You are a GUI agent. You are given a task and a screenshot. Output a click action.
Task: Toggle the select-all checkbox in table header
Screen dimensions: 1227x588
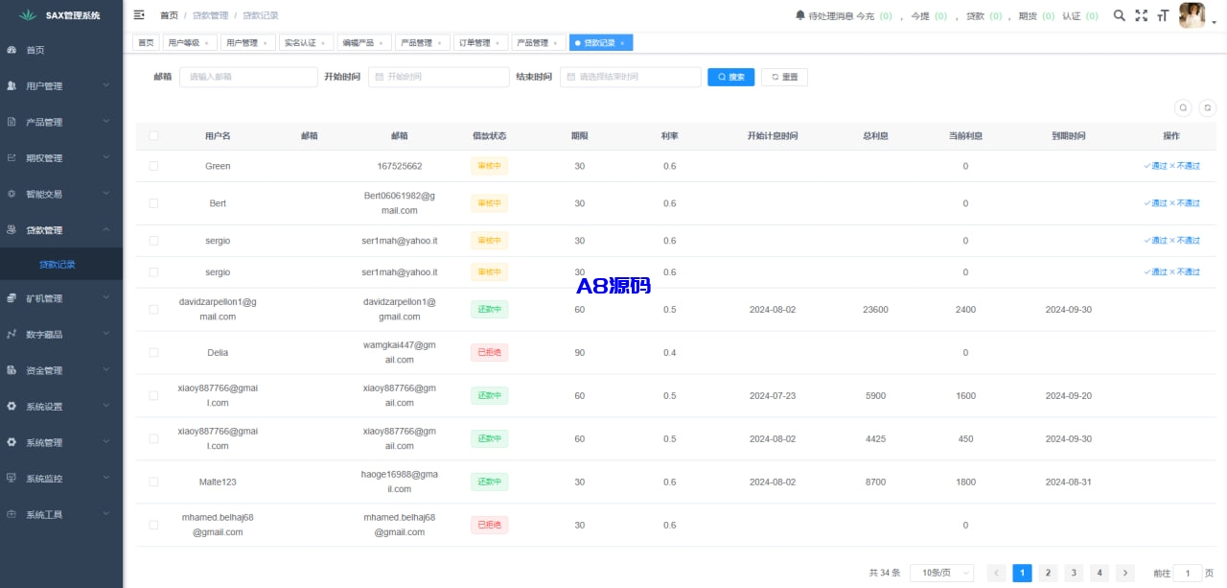pos(153,136)
